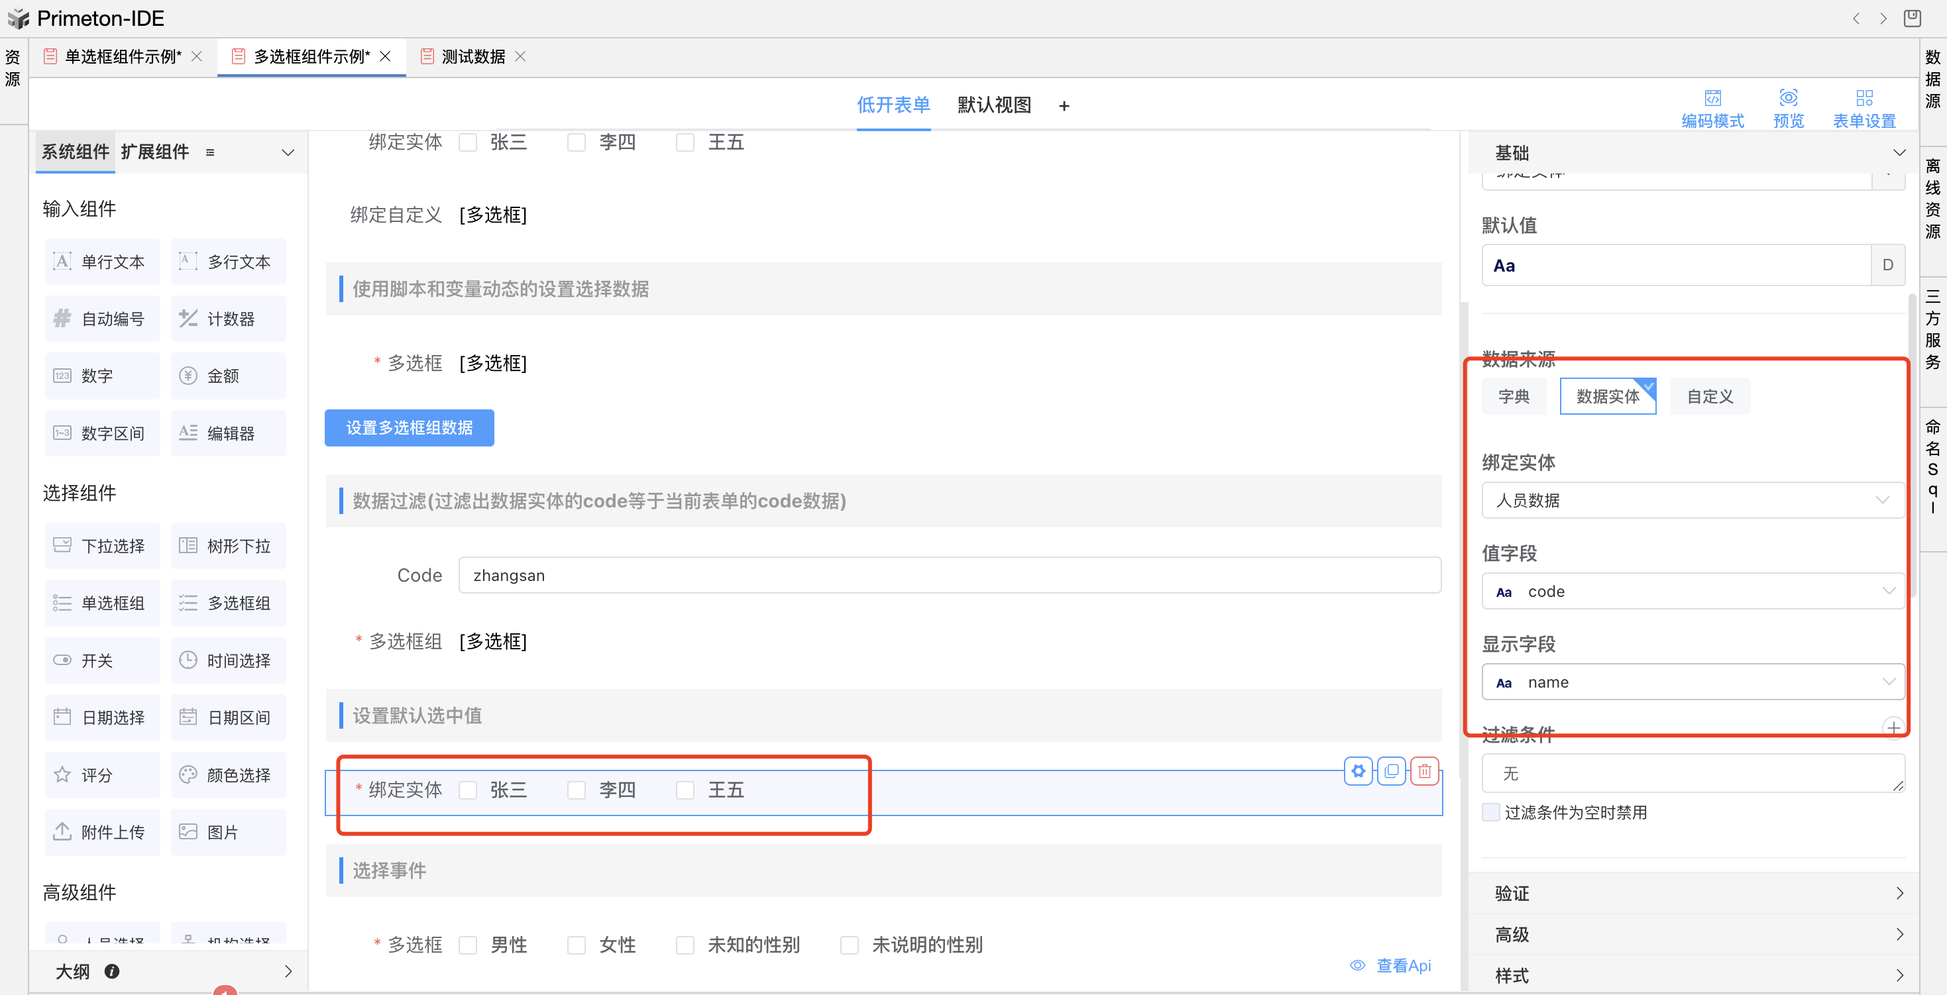Open the 查看Api link
This screenshot has height=995, width=1947.
(1402, 966)
